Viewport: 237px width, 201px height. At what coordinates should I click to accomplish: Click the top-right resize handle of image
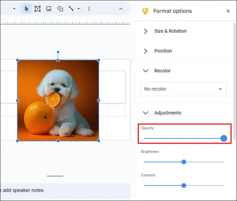pos(99,60)
